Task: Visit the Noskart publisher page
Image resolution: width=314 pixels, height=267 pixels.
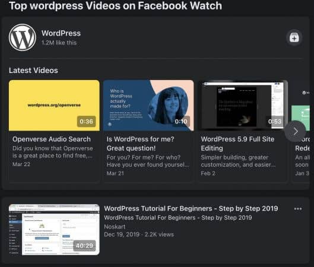Action: pos(115,227)
